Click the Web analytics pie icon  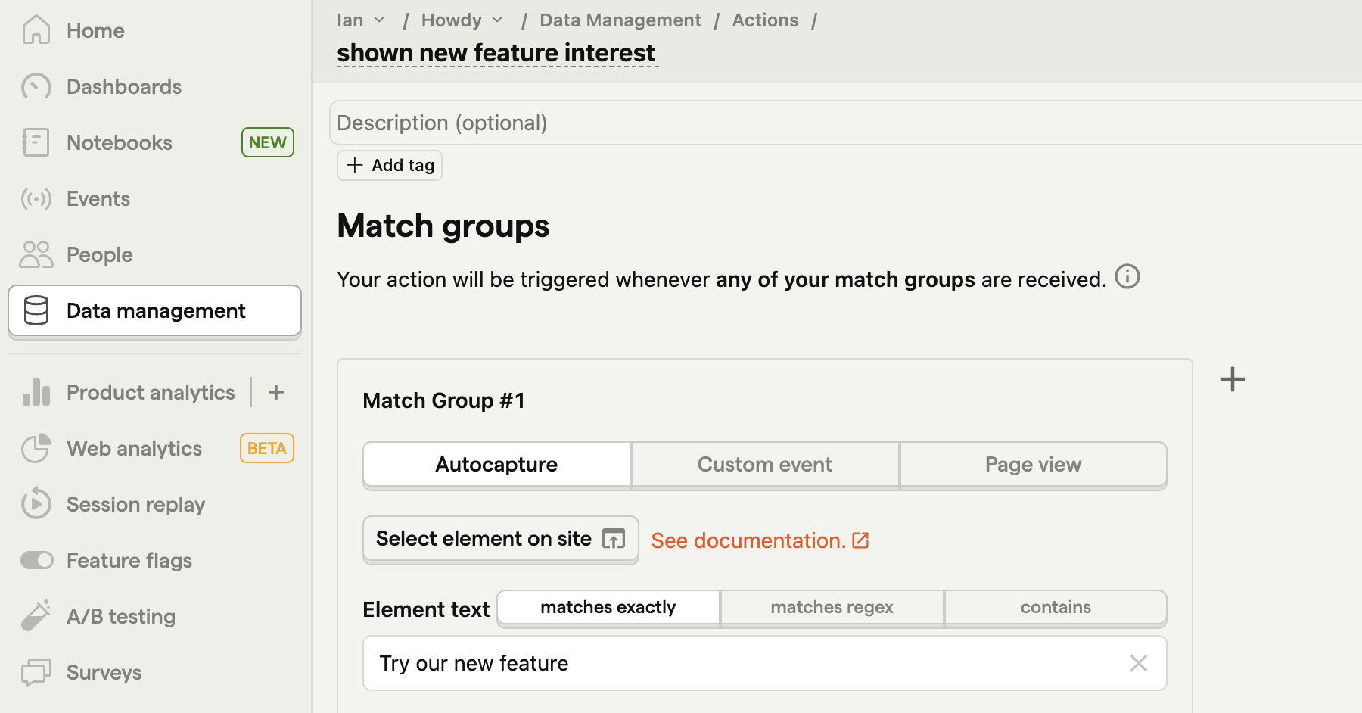36,448
